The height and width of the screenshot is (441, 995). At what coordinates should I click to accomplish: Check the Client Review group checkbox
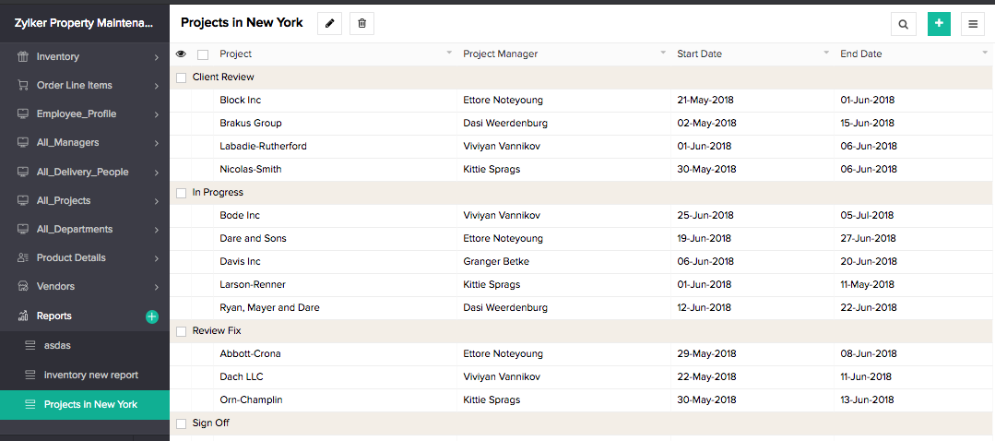(182, 77)
